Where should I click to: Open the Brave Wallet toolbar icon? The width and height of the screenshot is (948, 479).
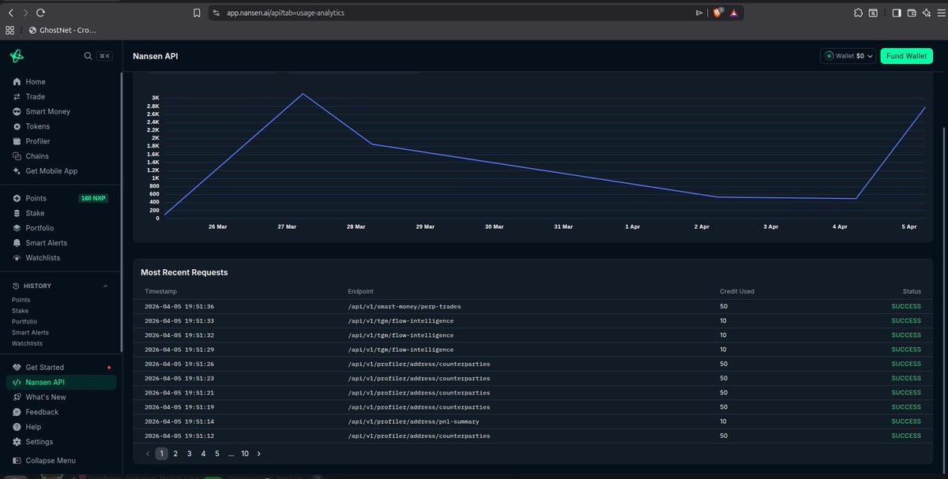click(x=912, y=13)
